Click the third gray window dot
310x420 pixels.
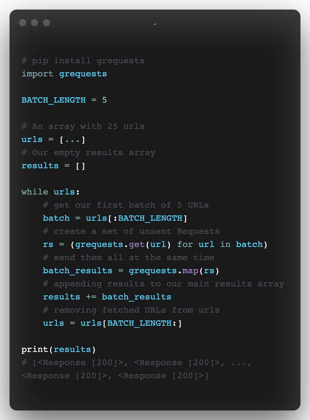point(46,23)
